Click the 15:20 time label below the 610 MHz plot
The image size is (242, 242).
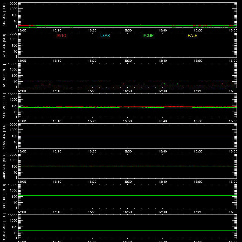tap(92, 91)
